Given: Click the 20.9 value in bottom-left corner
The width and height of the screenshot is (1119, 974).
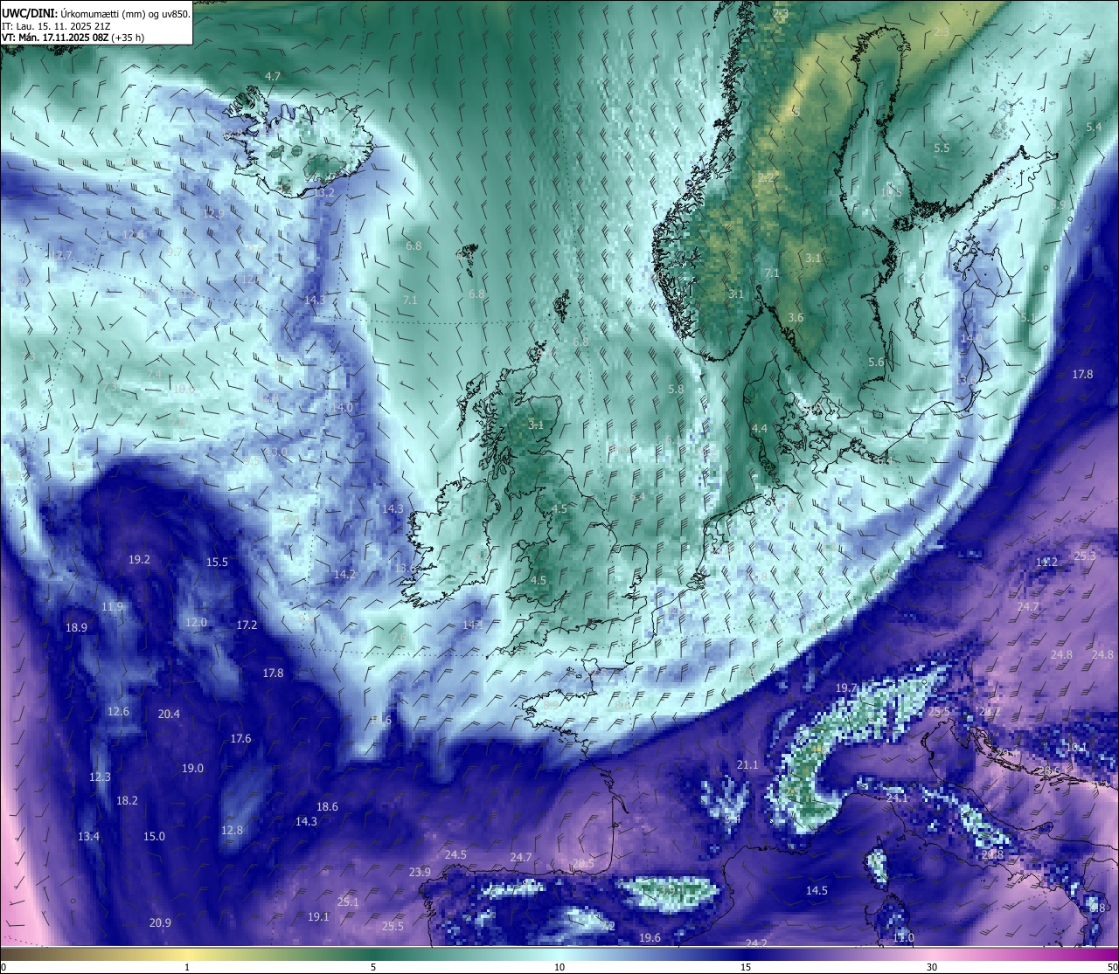Looking at the screenshot, I should [160, 923].
